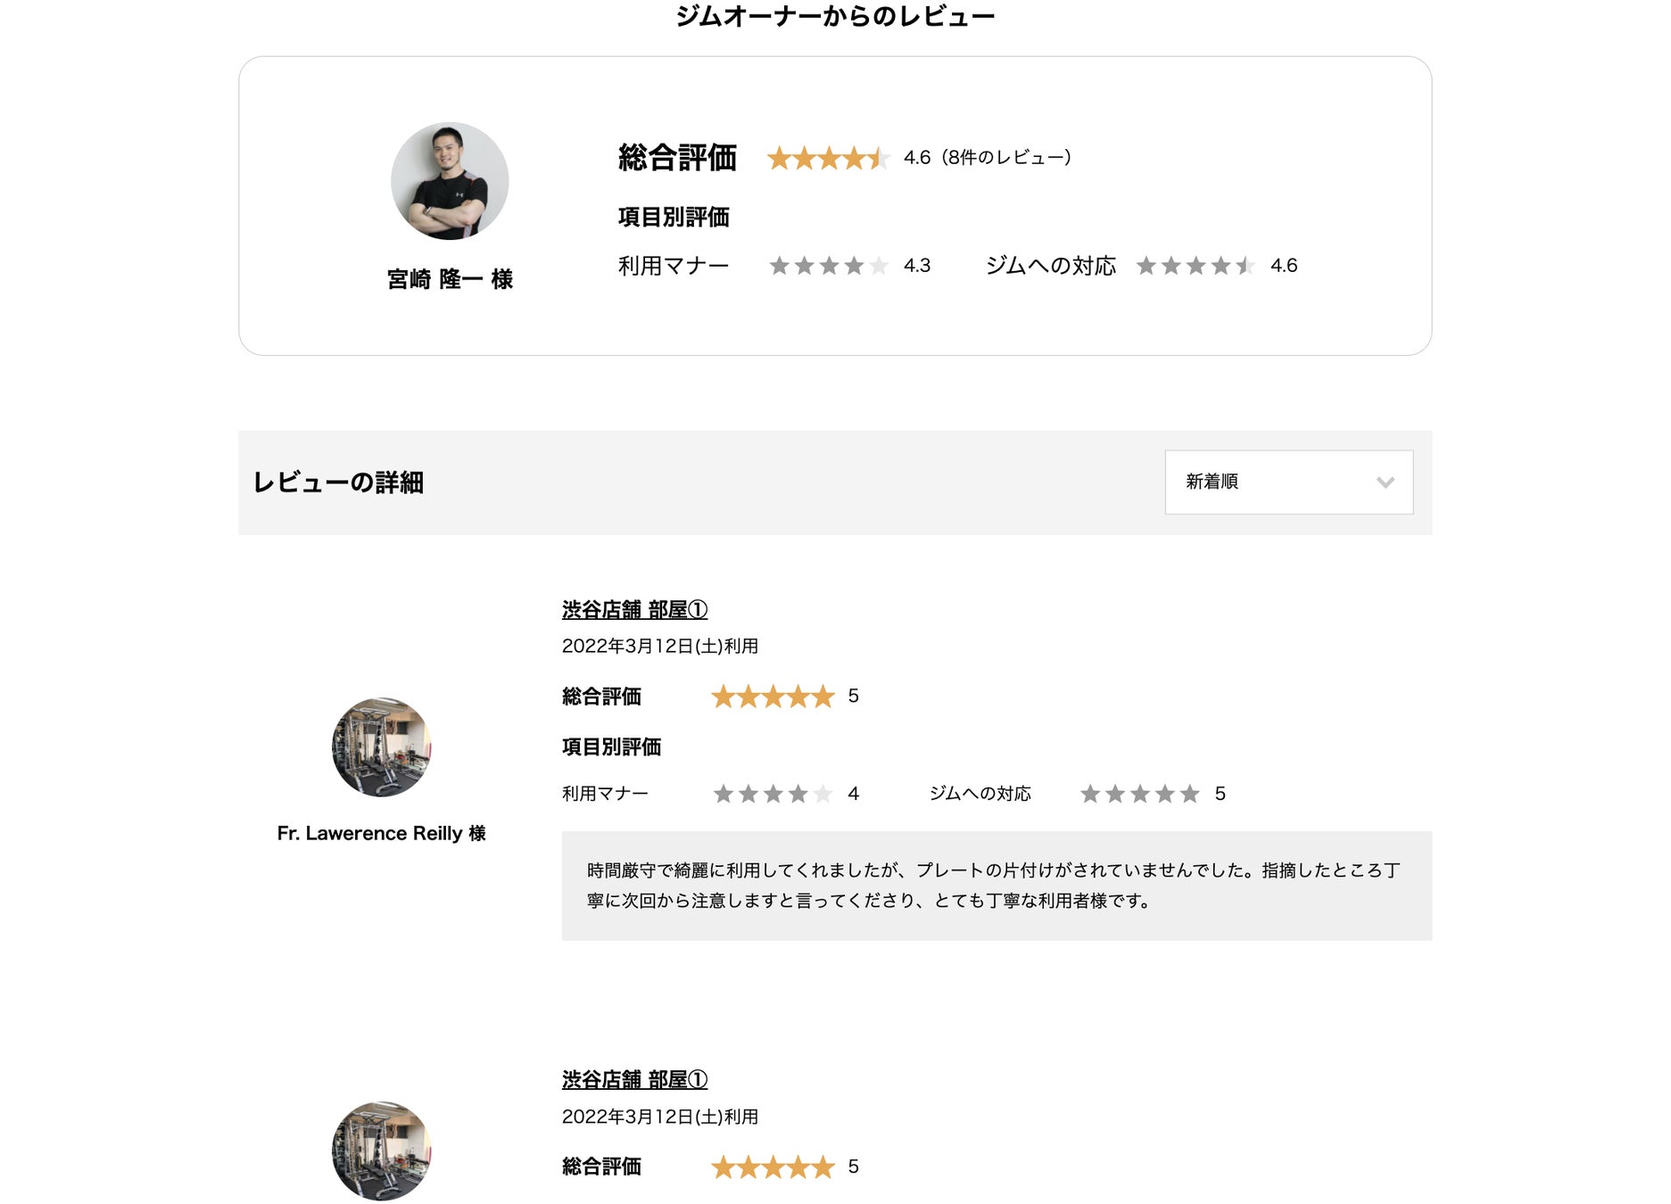Click the second reviewer's gym avatar
The height and width of the screenshot is (1204, 1671).
(x=382, y=1151)
